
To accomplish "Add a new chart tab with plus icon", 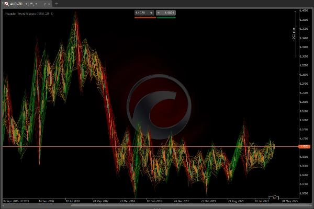I will [x=57, y=4].
